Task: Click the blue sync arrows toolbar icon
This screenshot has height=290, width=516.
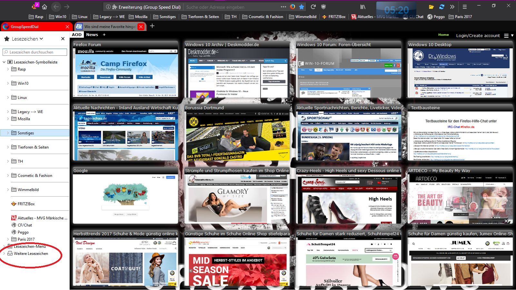Action: [442, 7]
